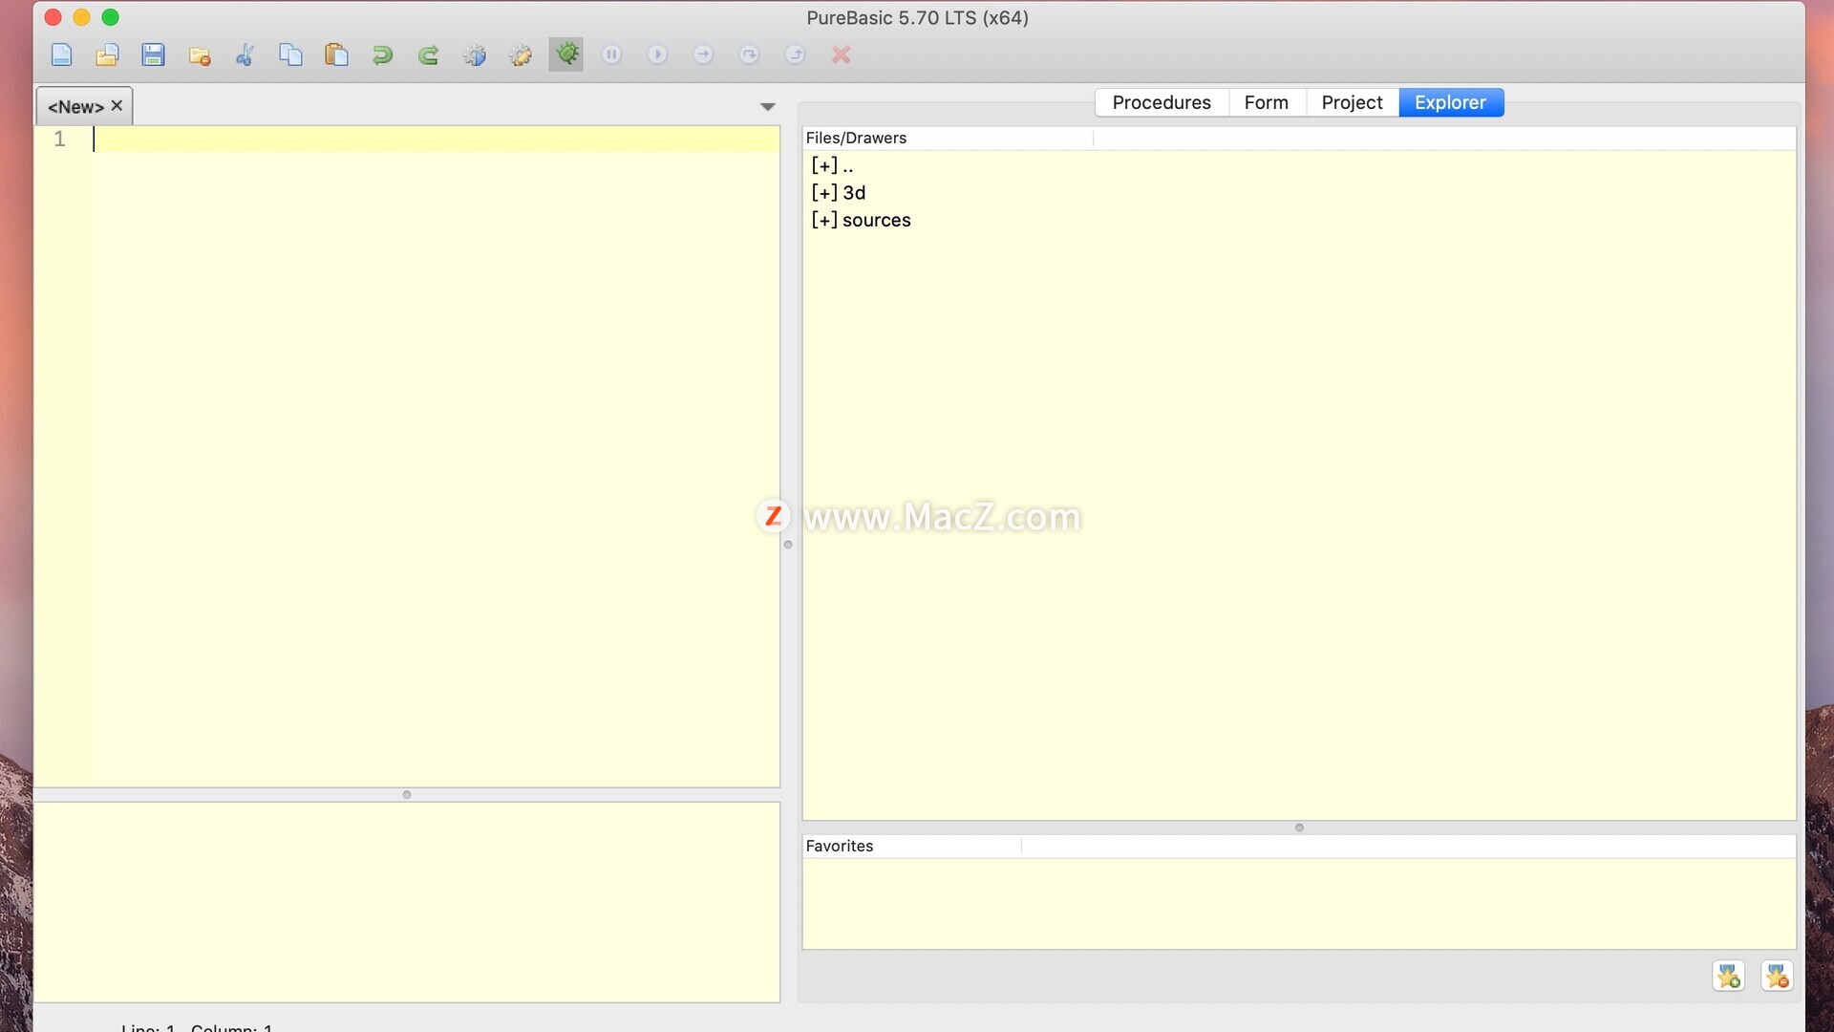Image resolution: width=1834 pixels, height=1032 pixels.
Task: Click the PureBasic window title bar text
Action: (917, 18)
